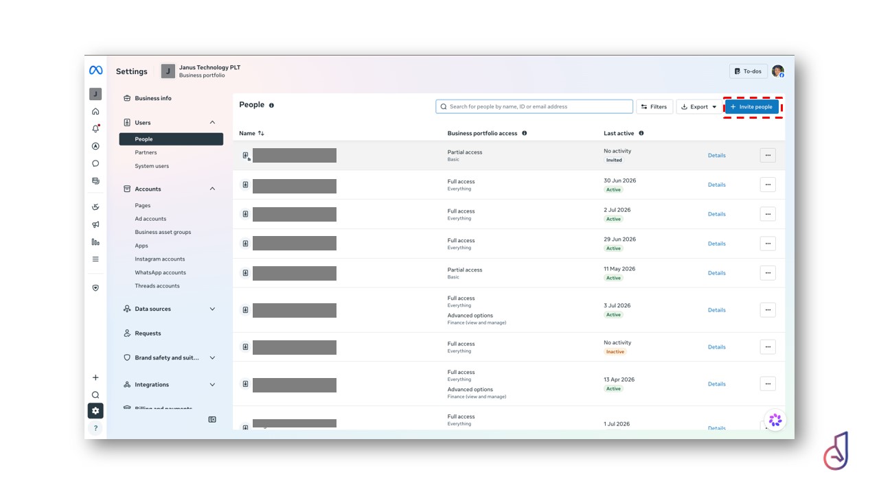Go to Partners in the sidebar
The image size is (879, 494).
(x=146, y=152)
